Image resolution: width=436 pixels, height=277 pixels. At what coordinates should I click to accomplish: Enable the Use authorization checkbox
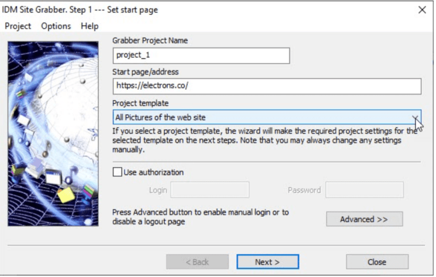[118, 172]
